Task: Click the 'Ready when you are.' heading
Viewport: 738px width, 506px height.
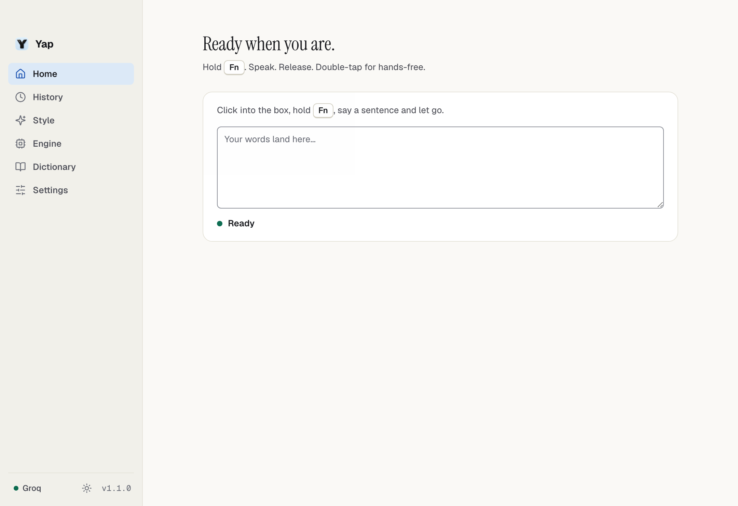Action: point(269,44)
